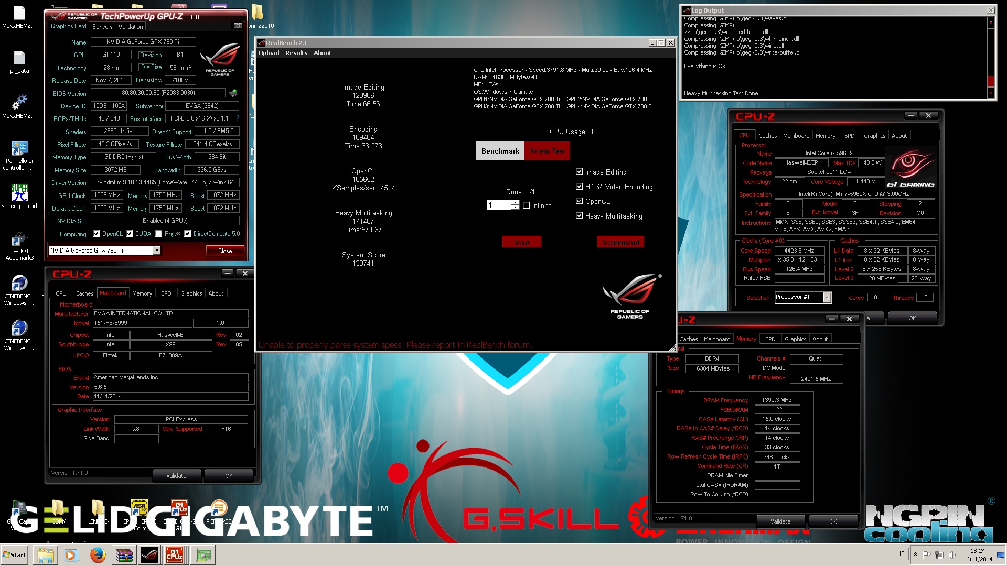
Task: Open About menu in RealBench
Action: [x=323, y=53]
